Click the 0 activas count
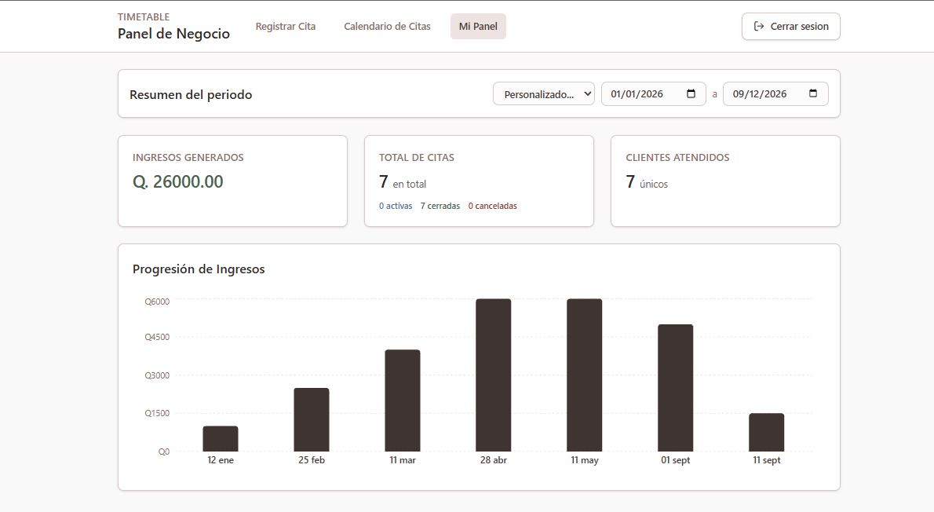This screenshot has height=512, width=934. [x=396, y=206]
